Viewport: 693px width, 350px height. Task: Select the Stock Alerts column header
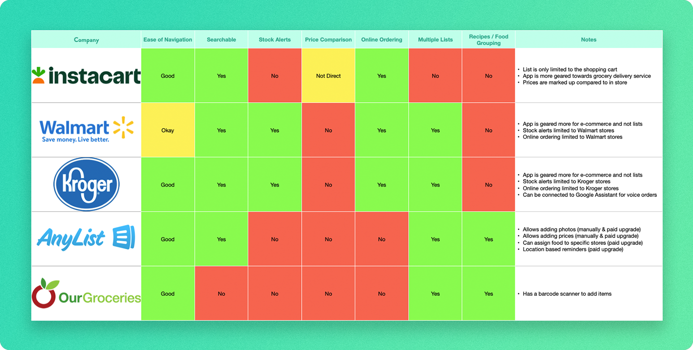275,40
